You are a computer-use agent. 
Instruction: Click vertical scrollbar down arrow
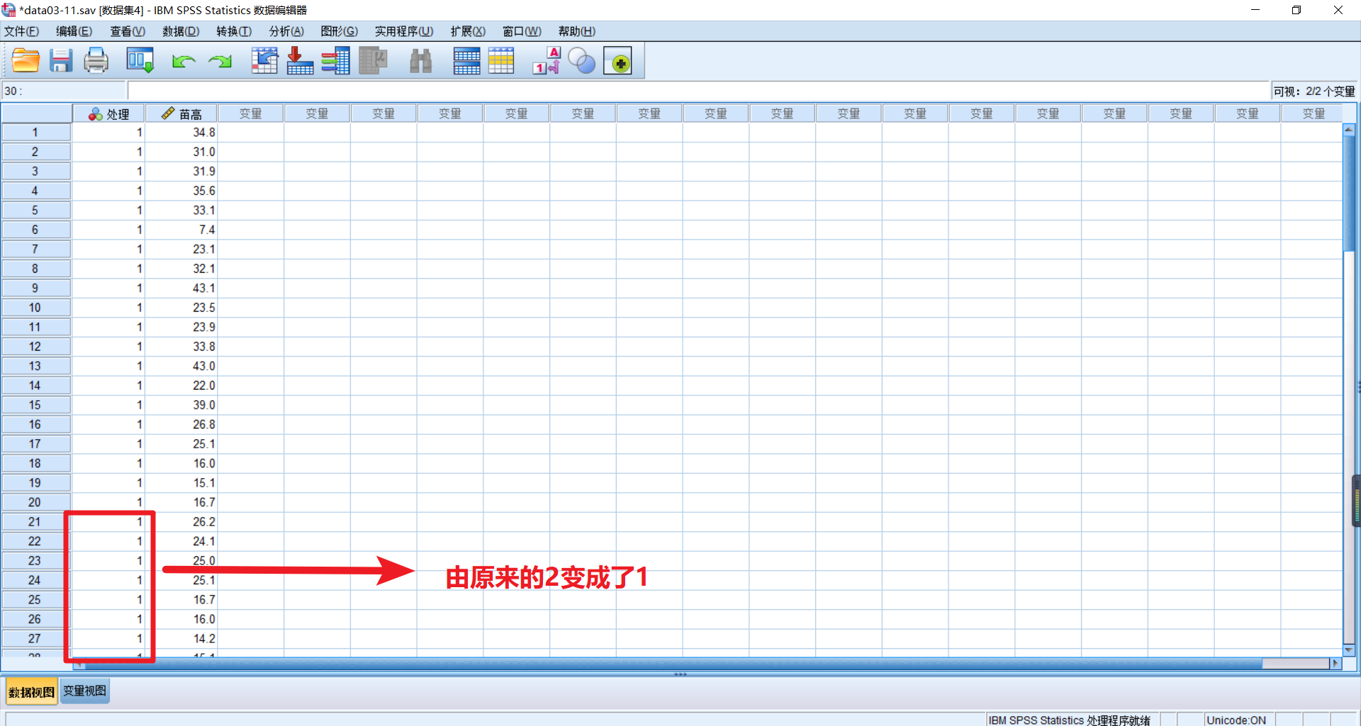1349,650
